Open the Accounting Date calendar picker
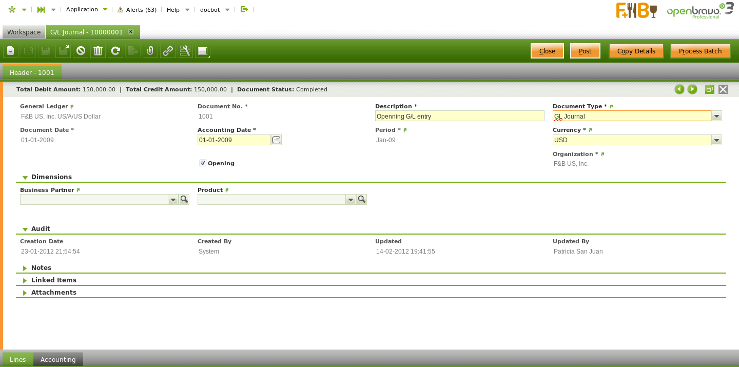The width and height of the screenshot is (739, 367). pyautogui.click(x=276, y=140)
